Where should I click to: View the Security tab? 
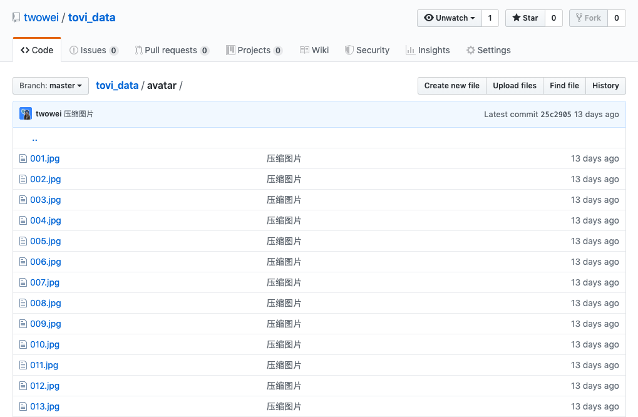point(367,50)
